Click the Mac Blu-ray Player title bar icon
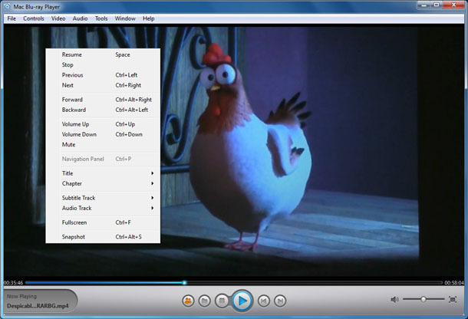The width and height of the screenshot is (468, 319). tap(7, 6)
